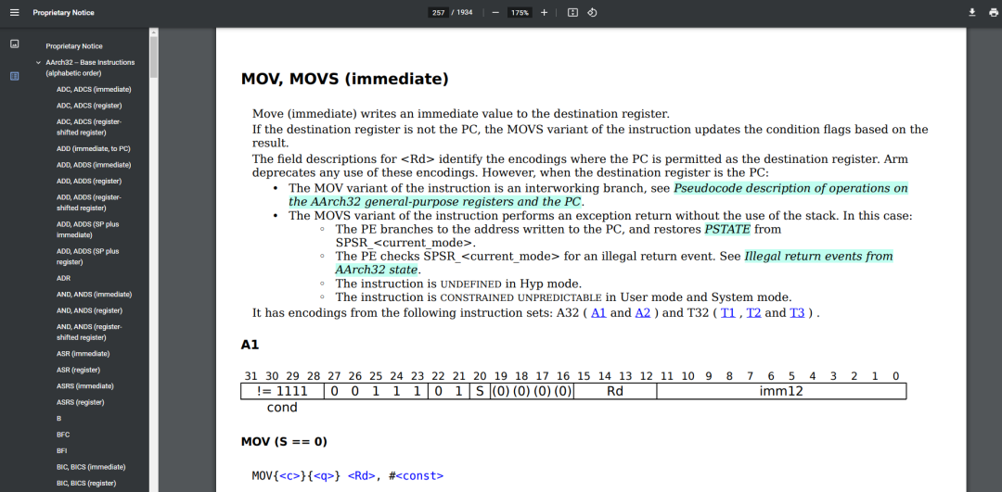Go to ADR outline entry
The width and height of the screenshot is (1002, 492).
[63, 278]
